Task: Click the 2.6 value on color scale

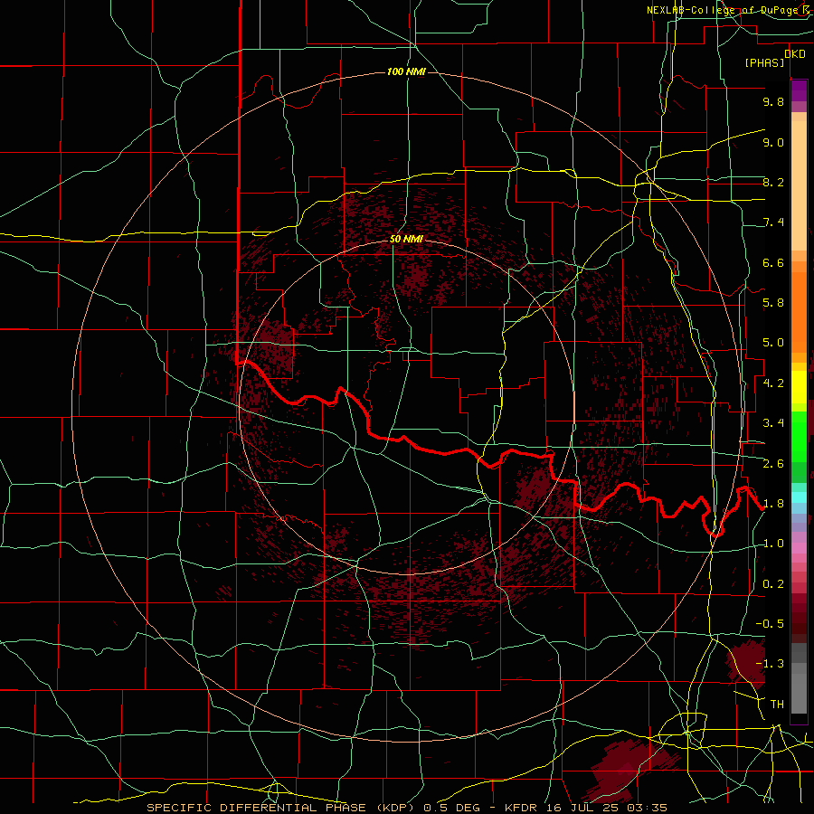Action: click(x=773, y=464)
